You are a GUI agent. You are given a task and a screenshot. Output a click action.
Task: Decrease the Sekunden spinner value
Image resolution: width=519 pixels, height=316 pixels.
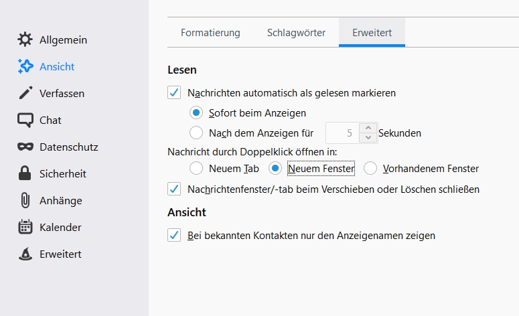click(368, 138)
